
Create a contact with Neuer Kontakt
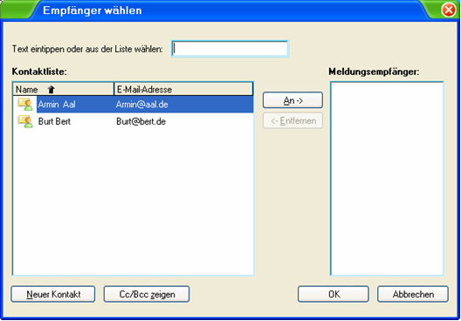click(x=53, y=294)
